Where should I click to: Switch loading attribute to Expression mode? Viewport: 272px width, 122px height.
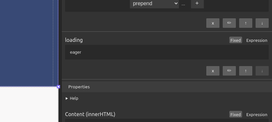257,40
